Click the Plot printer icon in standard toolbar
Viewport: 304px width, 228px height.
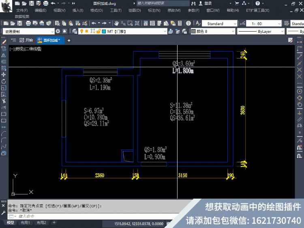[28, 23]
